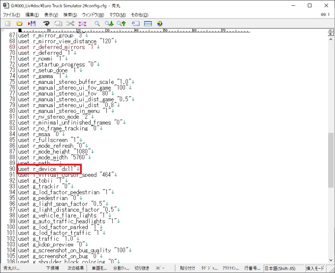Open help with the question mark icon
The height and width of the screenshot is (273, 335).
pos(160,24)
